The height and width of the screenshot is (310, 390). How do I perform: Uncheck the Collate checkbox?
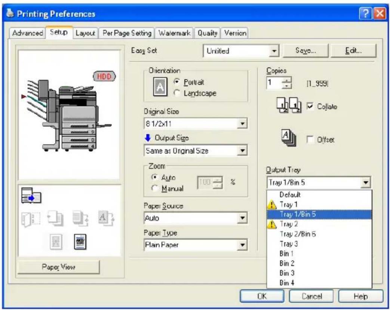coord(310,106)
